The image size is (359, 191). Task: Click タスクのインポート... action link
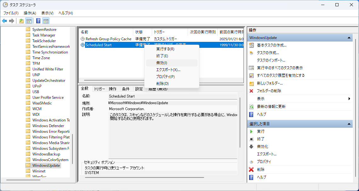pos(271,60)
